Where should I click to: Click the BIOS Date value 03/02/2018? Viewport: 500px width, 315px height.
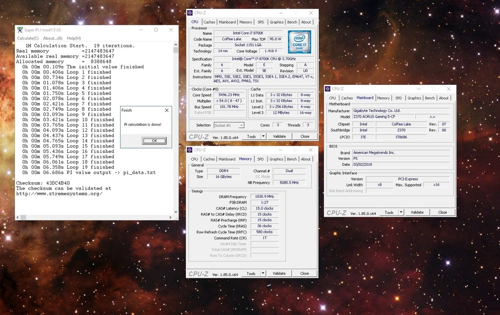pyautogui.click(x=401, y=165)
